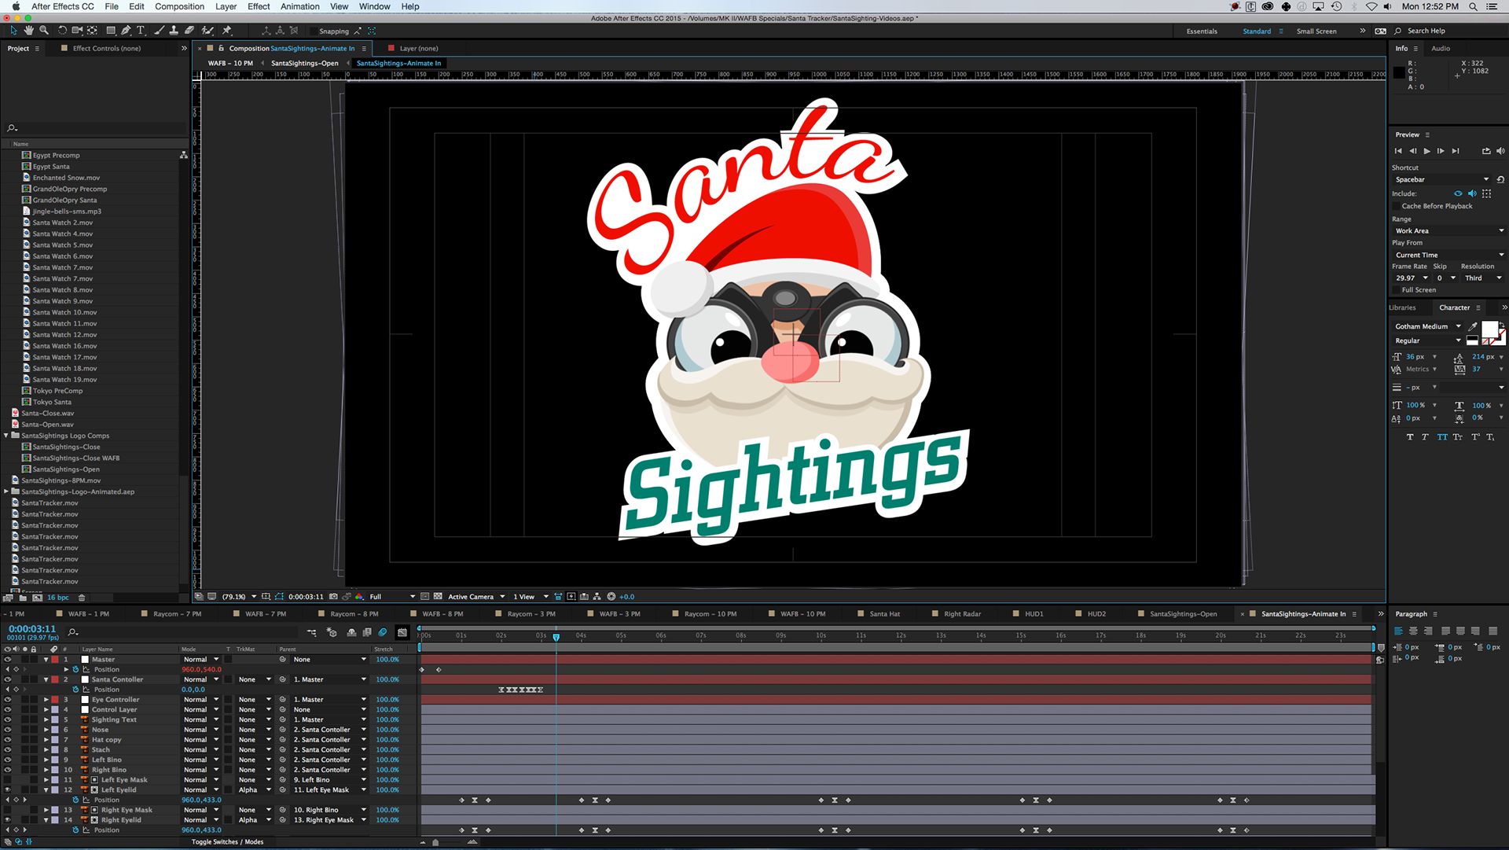Image resolution: width=1509 pixels, height=850 pixels.
Task: Enable the Snapping checkbox
Action: coord(313,31)
